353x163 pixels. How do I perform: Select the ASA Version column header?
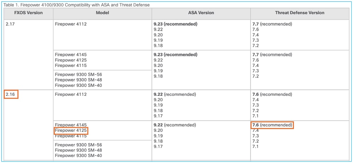pyautogui.click(x=201, y=13)
